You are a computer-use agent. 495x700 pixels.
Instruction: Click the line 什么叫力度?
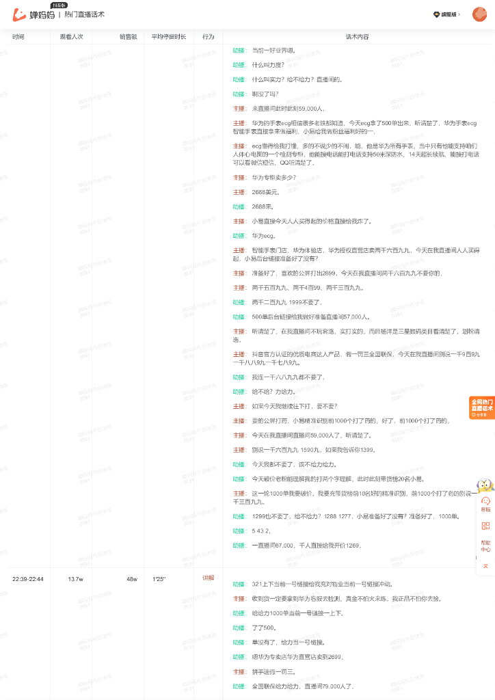coord(268,65)
